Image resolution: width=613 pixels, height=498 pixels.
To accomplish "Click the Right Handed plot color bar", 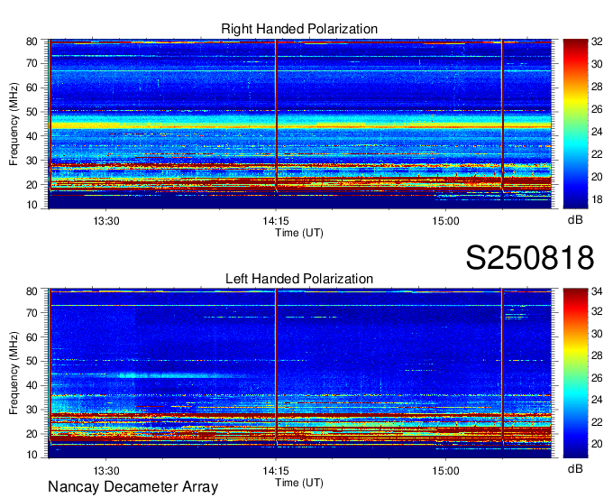I will [575, 124].
